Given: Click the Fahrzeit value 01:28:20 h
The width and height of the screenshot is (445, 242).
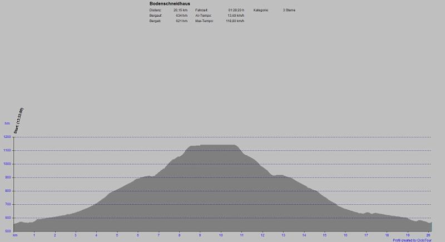Looking at the screenshot, I should pyautogui.click(x=236, y=11).
